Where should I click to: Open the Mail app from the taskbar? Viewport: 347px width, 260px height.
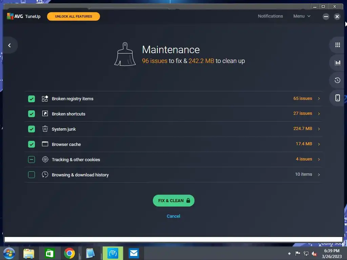[x=134, y=253]
